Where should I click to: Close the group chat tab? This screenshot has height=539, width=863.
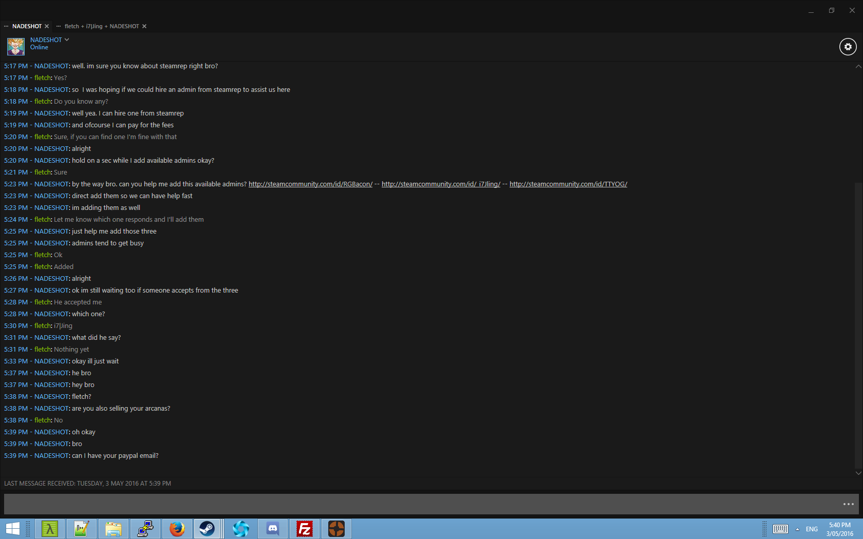(x=144, y=26)
